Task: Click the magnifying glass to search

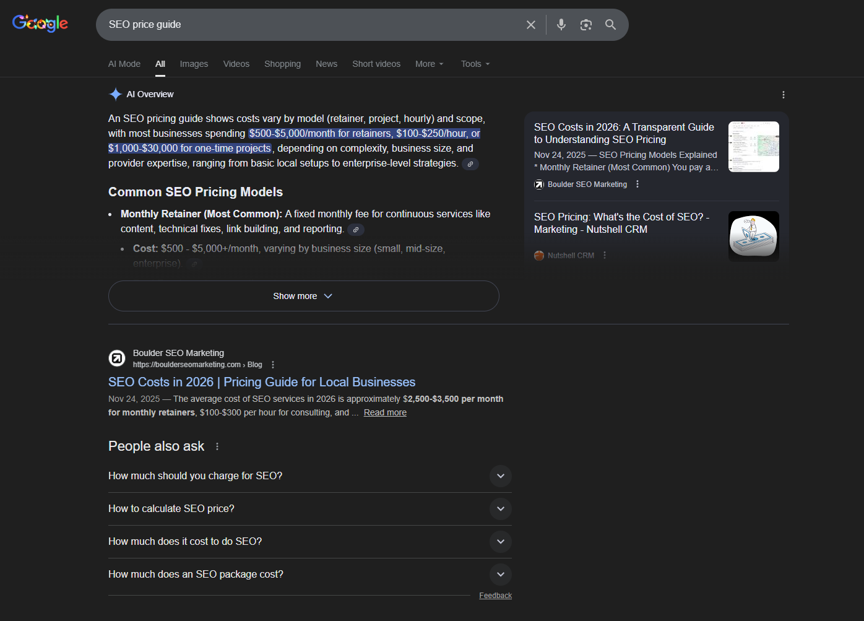Action: [610, 25]
